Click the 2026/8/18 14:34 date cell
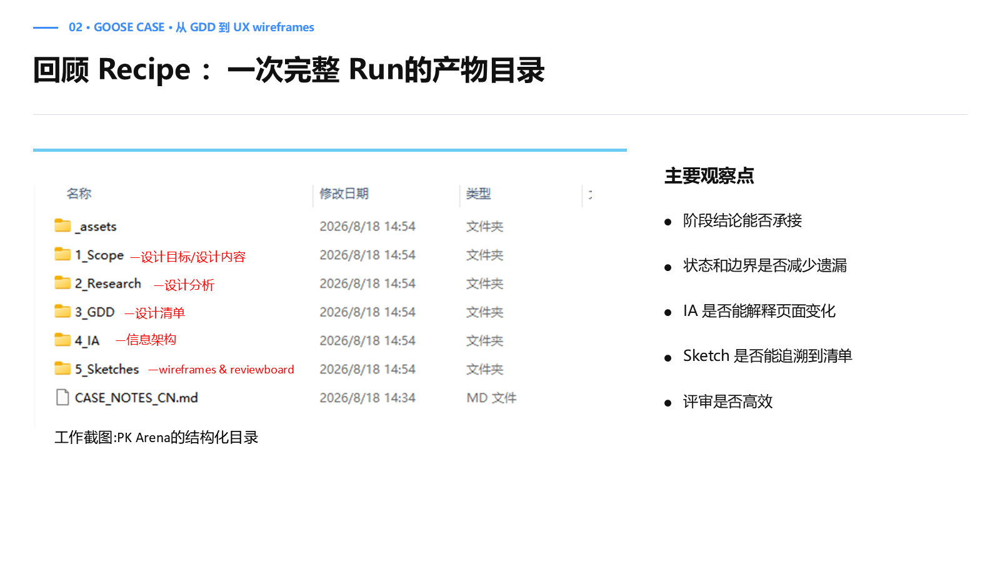 coord(367,398)
